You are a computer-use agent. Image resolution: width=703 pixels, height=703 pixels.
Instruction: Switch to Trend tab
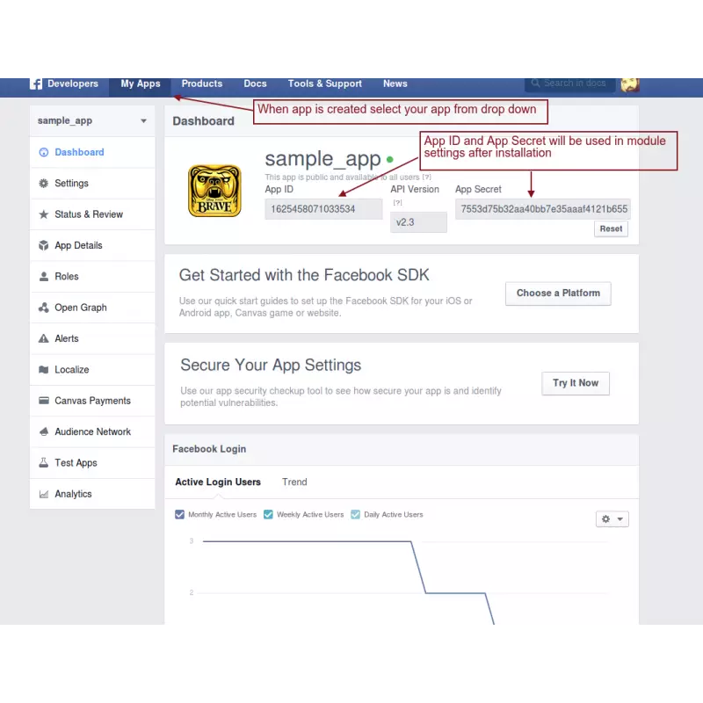pos(294,482)
